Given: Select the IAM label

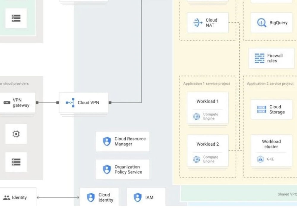Looking at the screenshot, I should coord(149,197).
